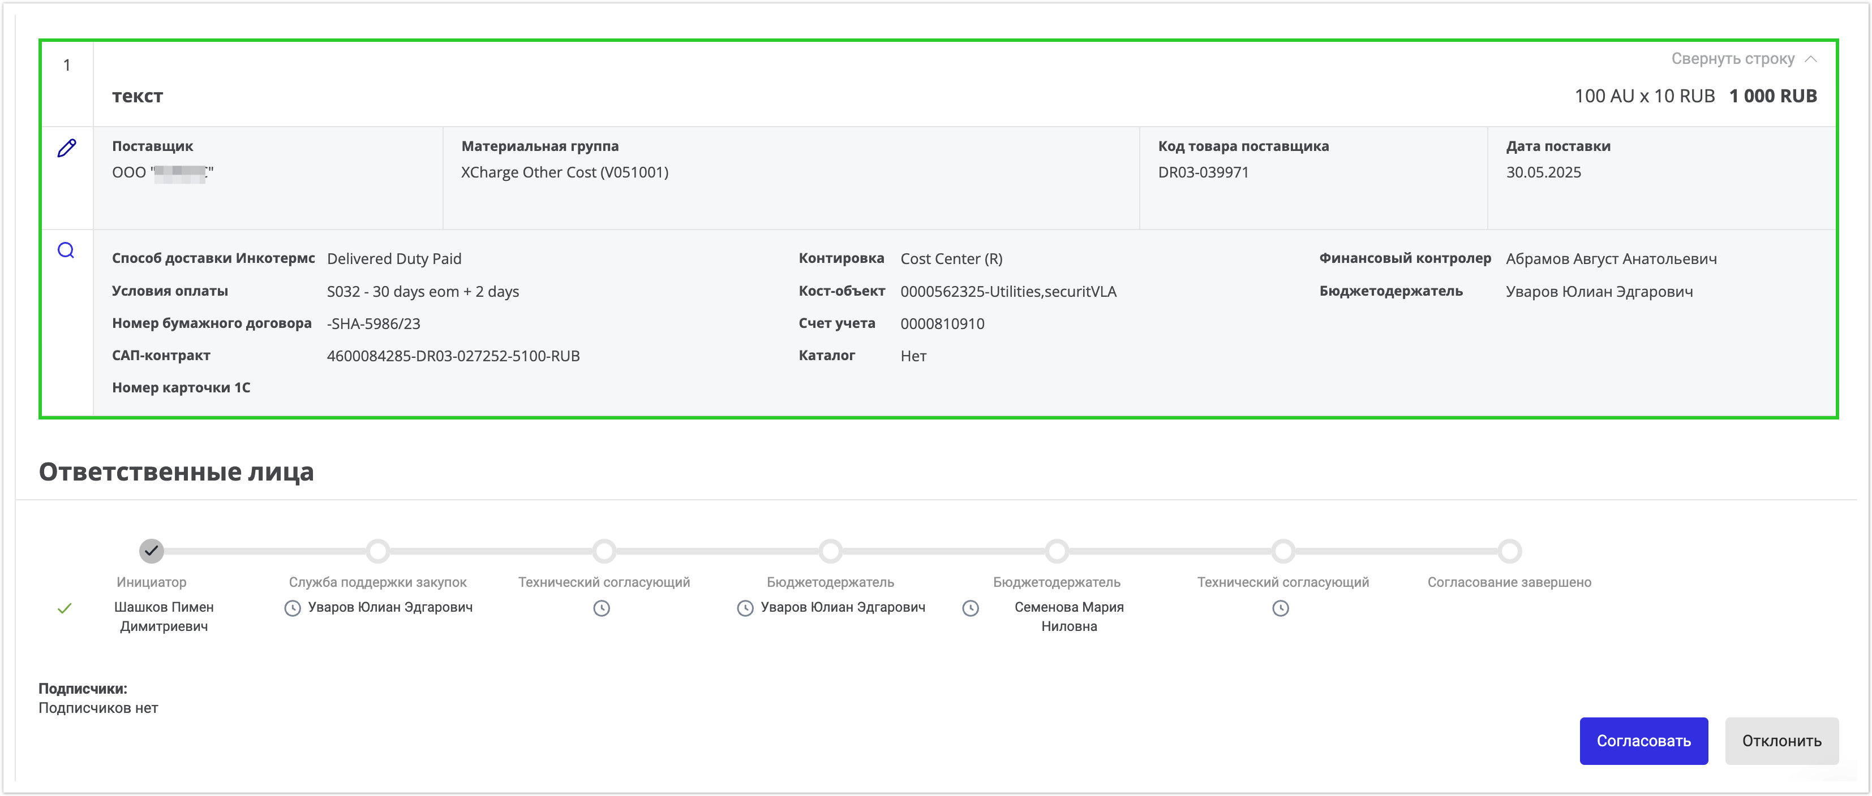Click the Ответственные лица heading
Viewport: 1872px width, 796px height.
(x=176, y=472)
